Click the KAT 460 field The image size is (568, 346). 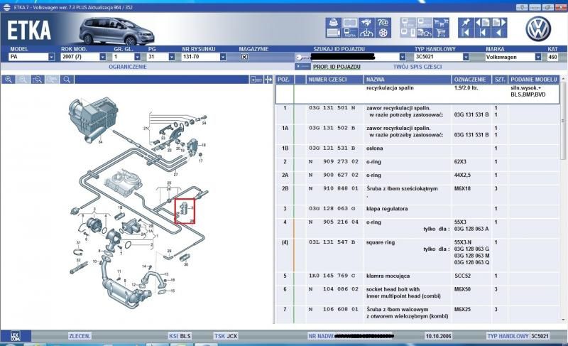(552, 57)
